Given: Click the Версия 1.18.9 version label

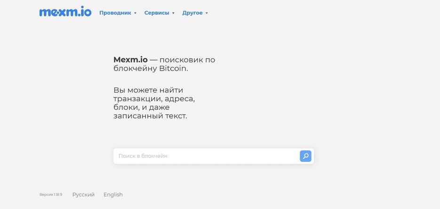Looking at the screenshot, I should point(51,195).
